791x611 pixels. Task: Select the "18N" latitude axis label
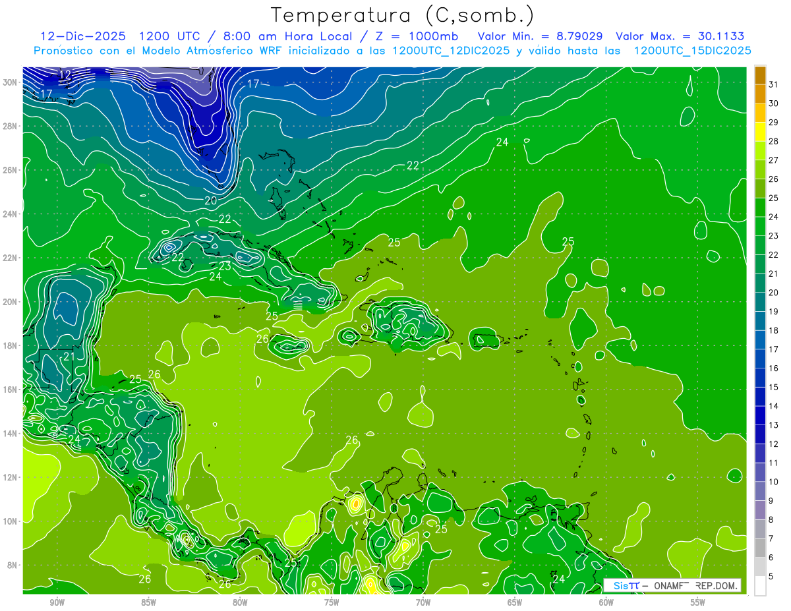(x=10, y=345)
